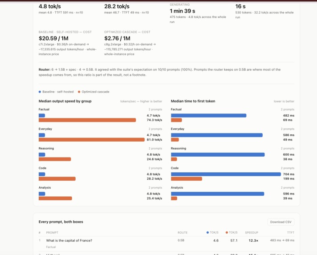This screenshot has height=255, width=317.
Task: Click the 0.5B route cell in row 1
Action: coord(181,240)
